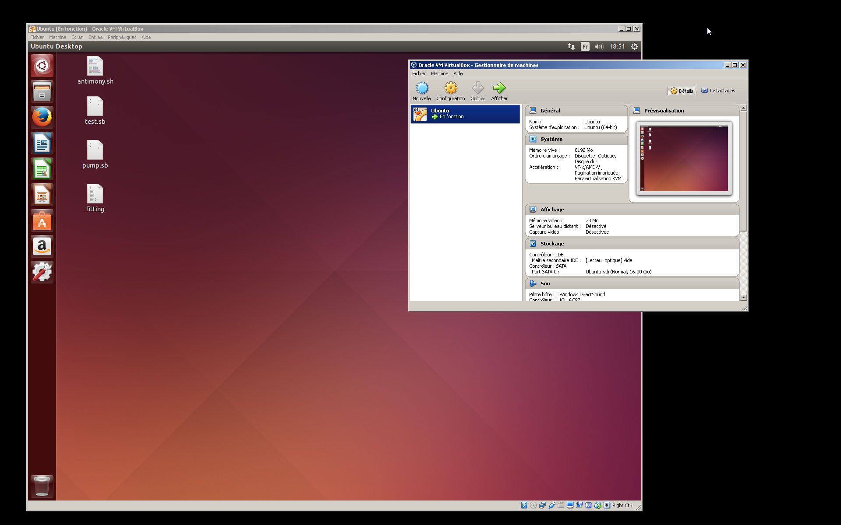Open the session gear menu in Ubuntu panel
841x525 pixels.
[x=634, y=46]
